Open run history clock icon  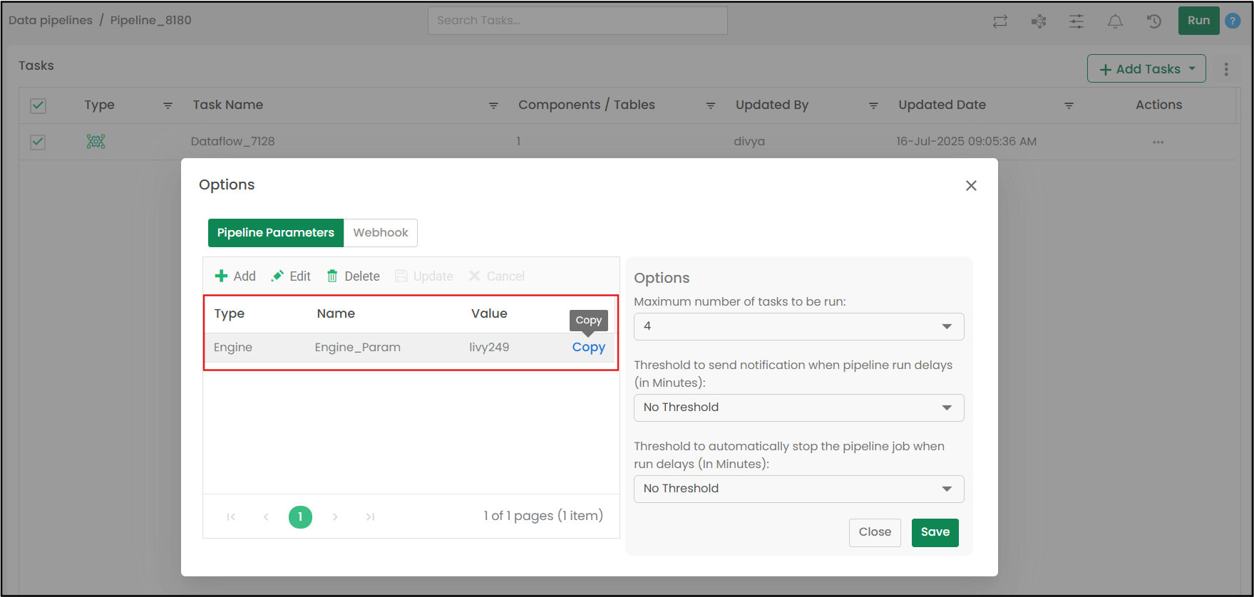point(1153,21)
